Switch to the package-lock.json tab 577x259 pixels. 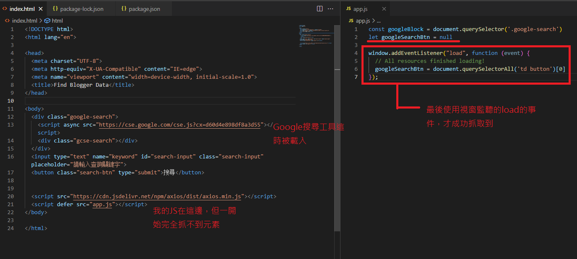(x=81, y=9)
